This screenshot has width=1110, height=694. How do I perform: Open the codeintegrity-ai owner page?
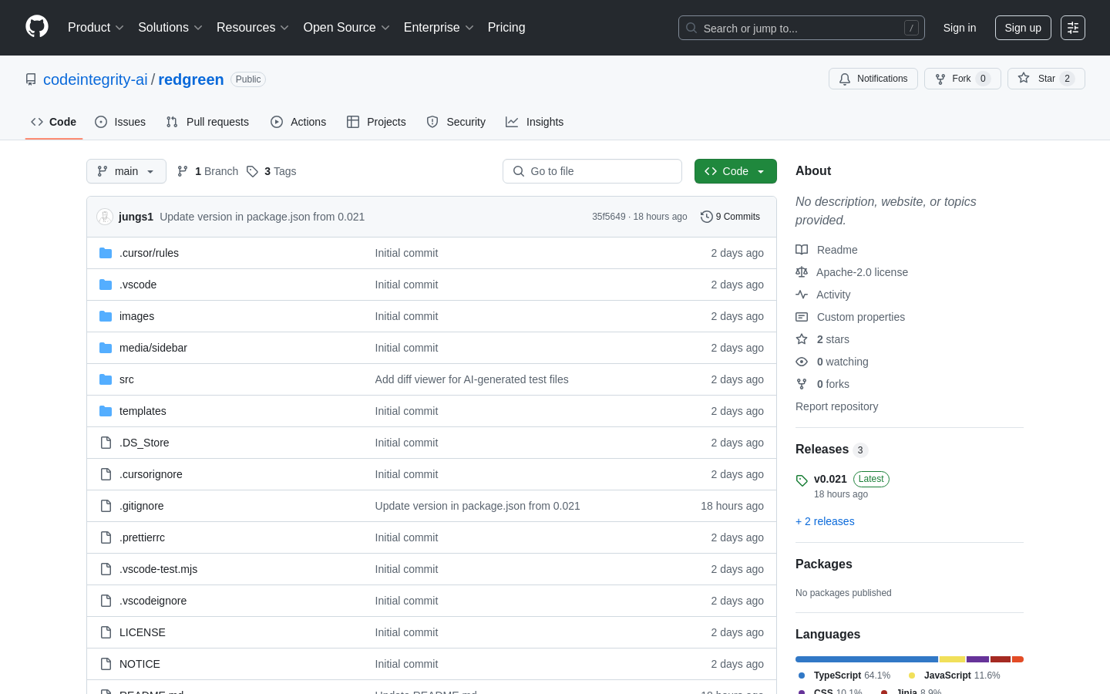click(x=96, y=79)
